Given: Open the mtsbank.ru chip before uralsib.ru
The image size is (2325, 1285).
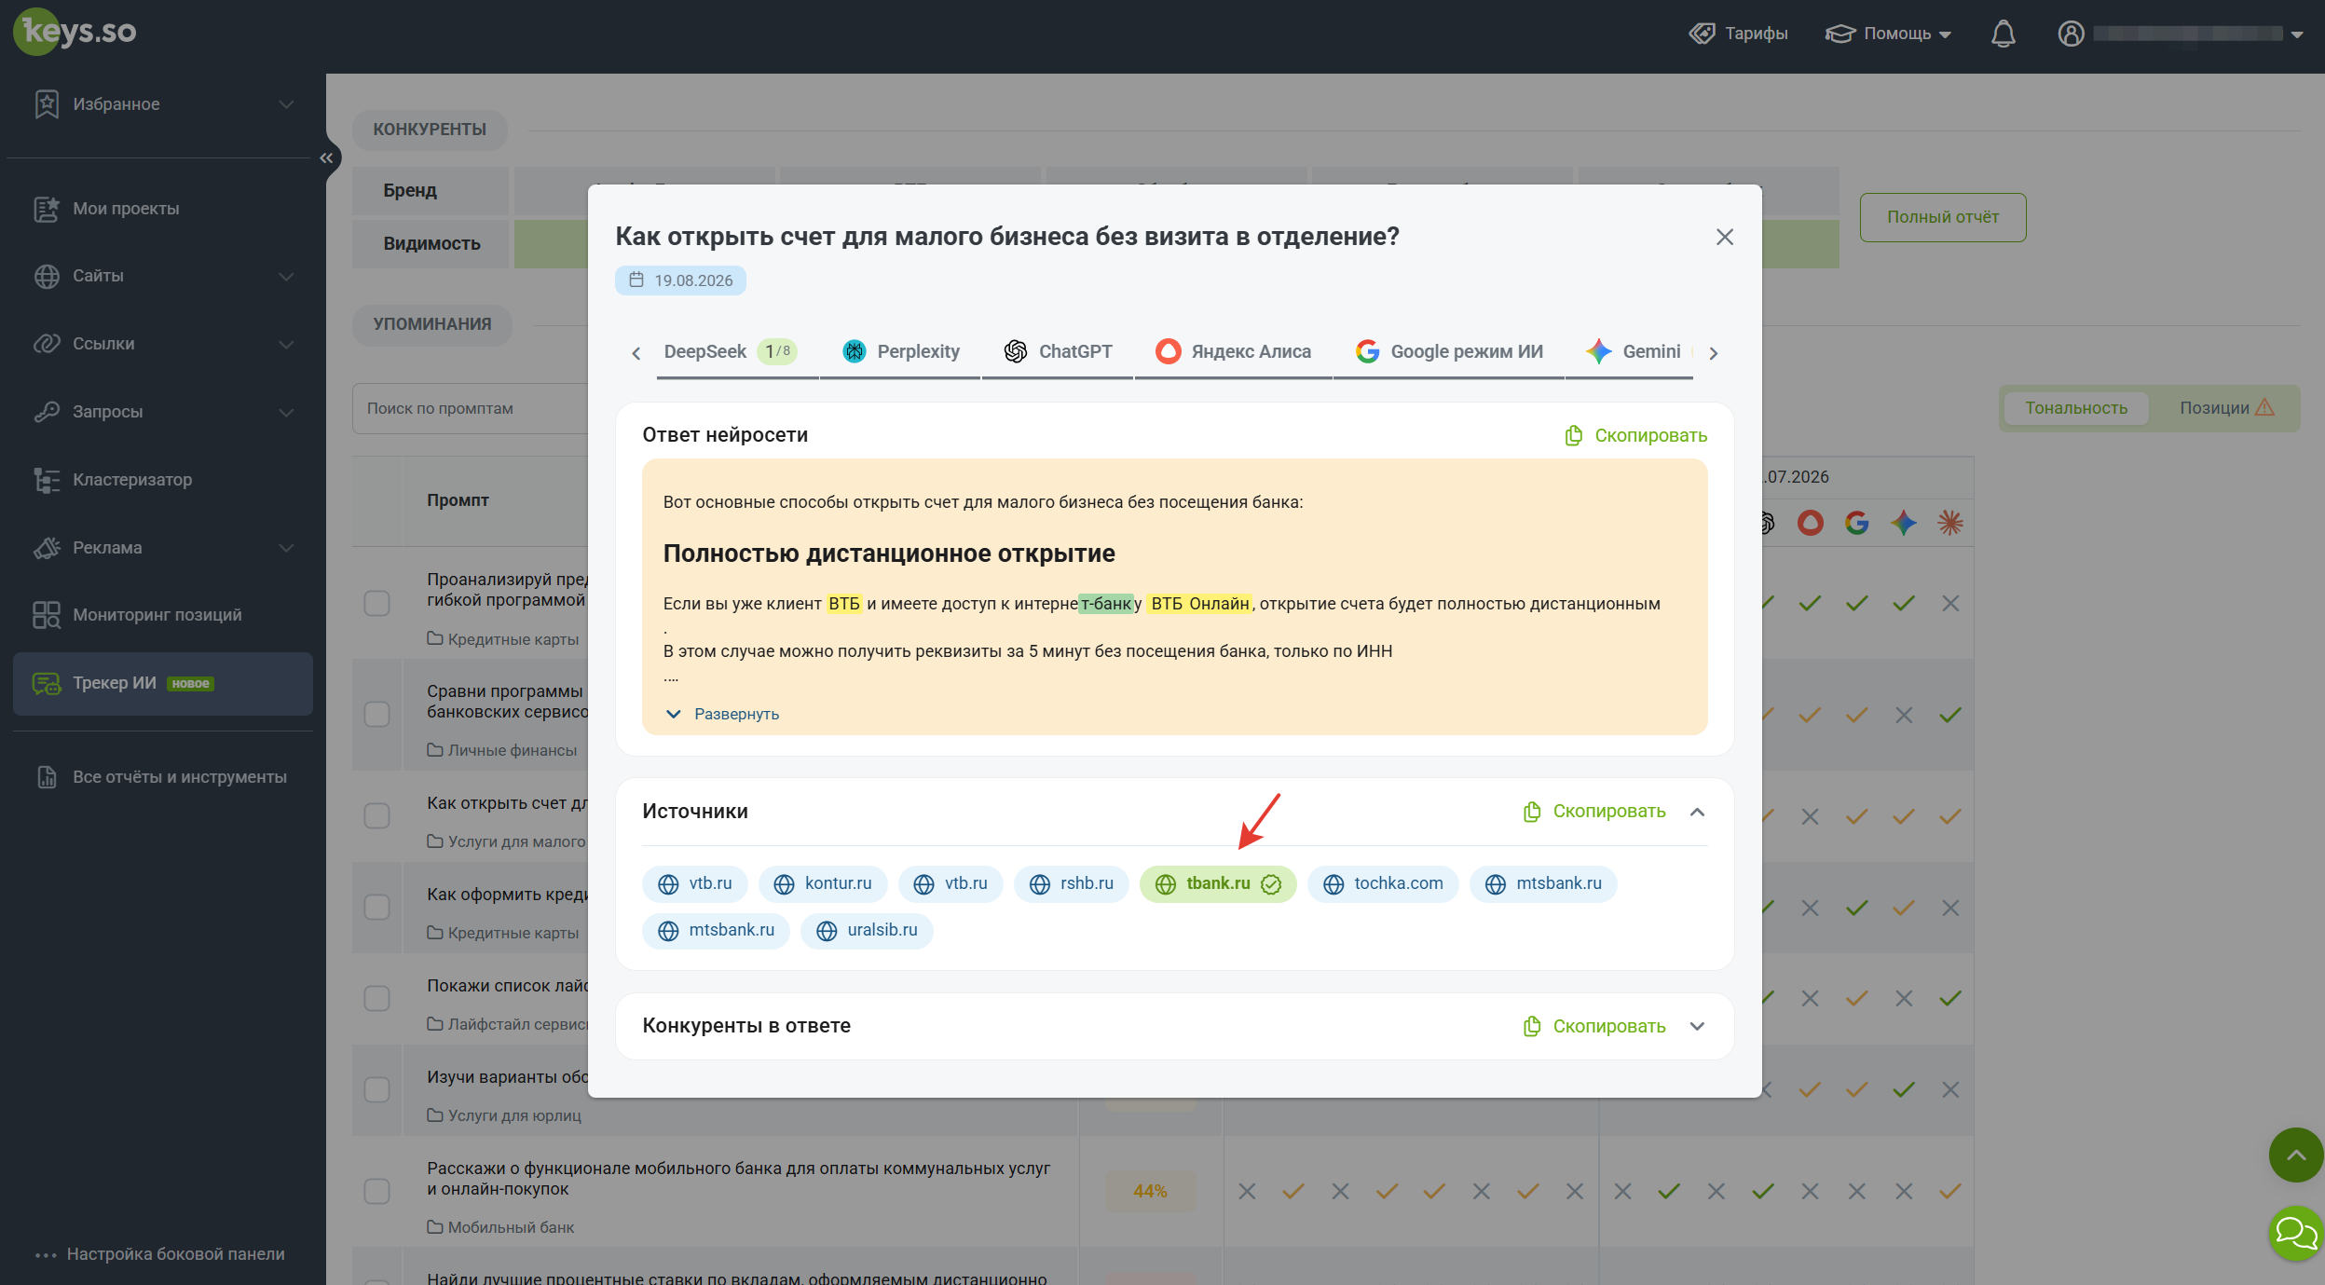Looking at the screenshot, I should point(717,931).
